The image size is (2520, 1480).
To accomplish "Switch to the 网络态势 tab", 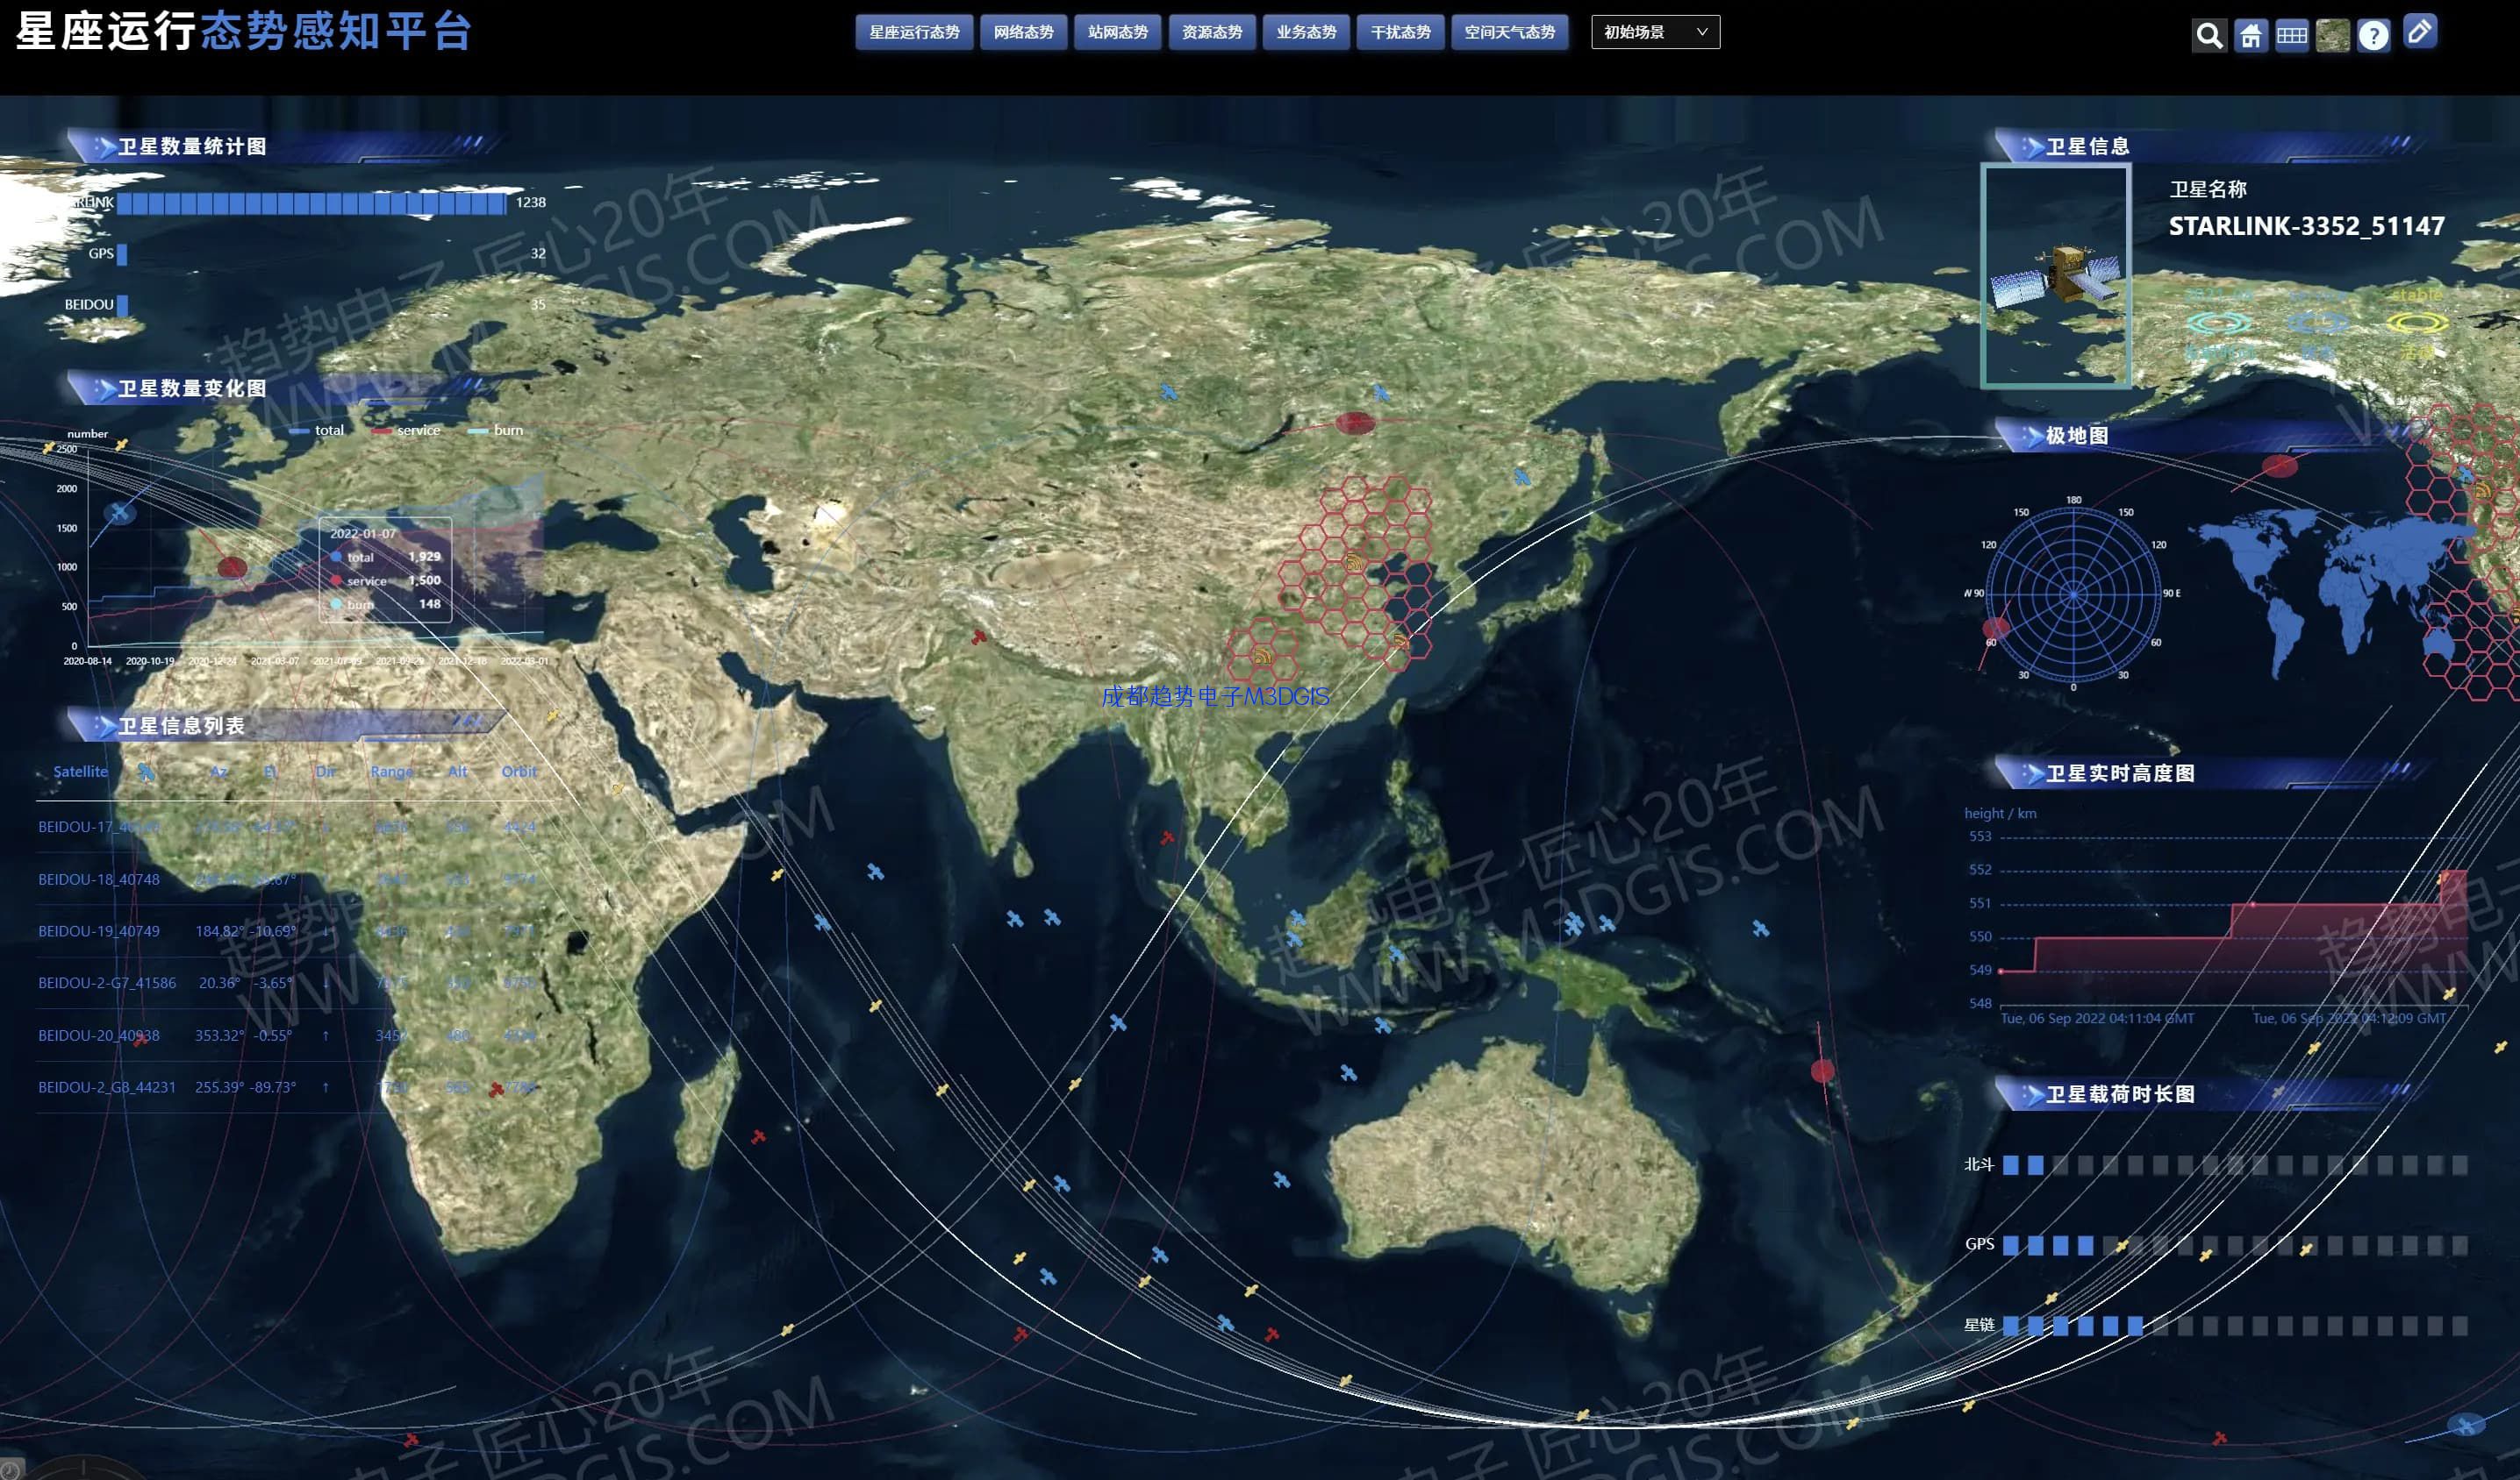I will coord(1023,32).
